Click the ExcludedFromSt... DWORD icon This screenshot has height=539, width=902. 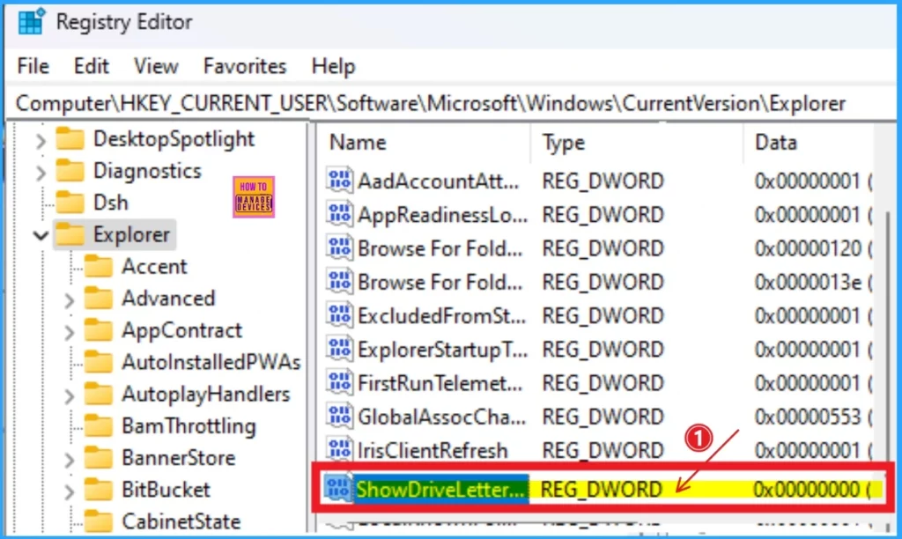[339, 315]
